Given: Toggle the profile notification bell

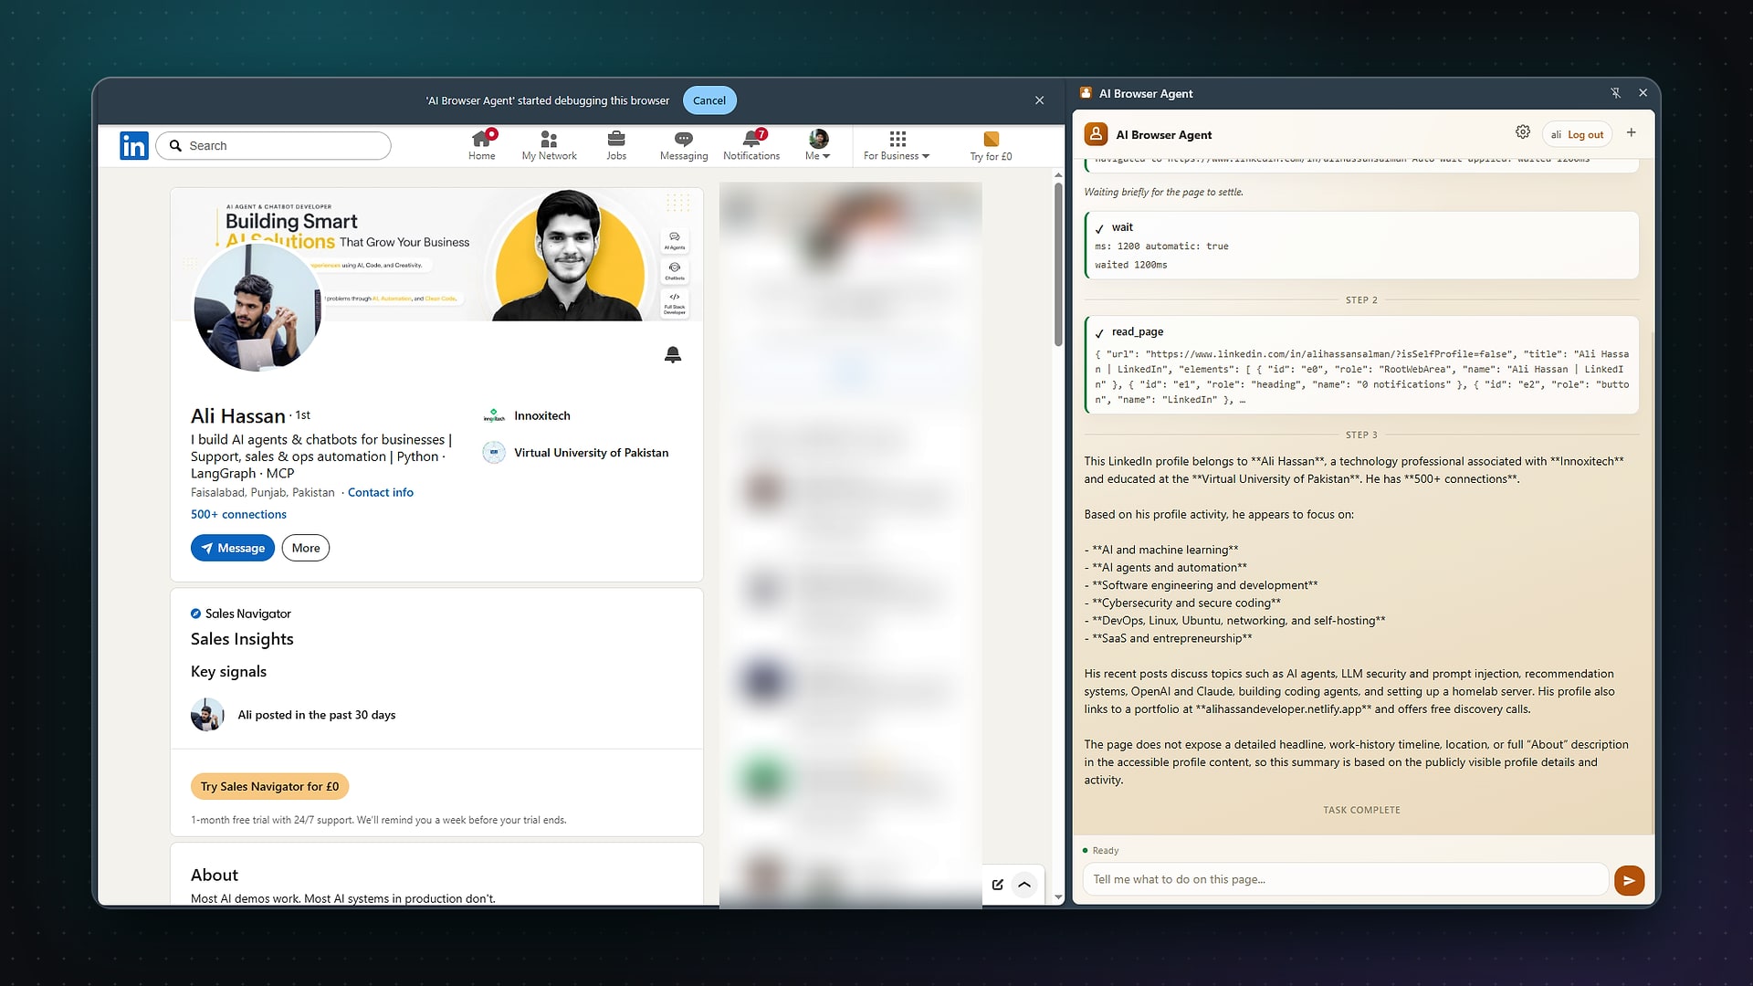Looking at the screenshot, I should coord(673,355).
